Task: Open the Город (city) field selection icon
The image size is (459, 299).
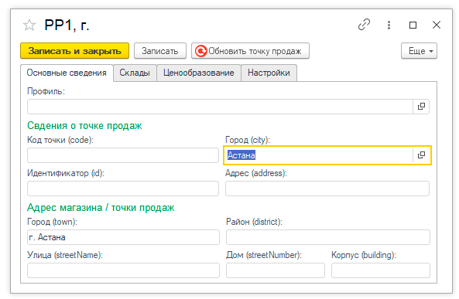Action: [421, 155]
